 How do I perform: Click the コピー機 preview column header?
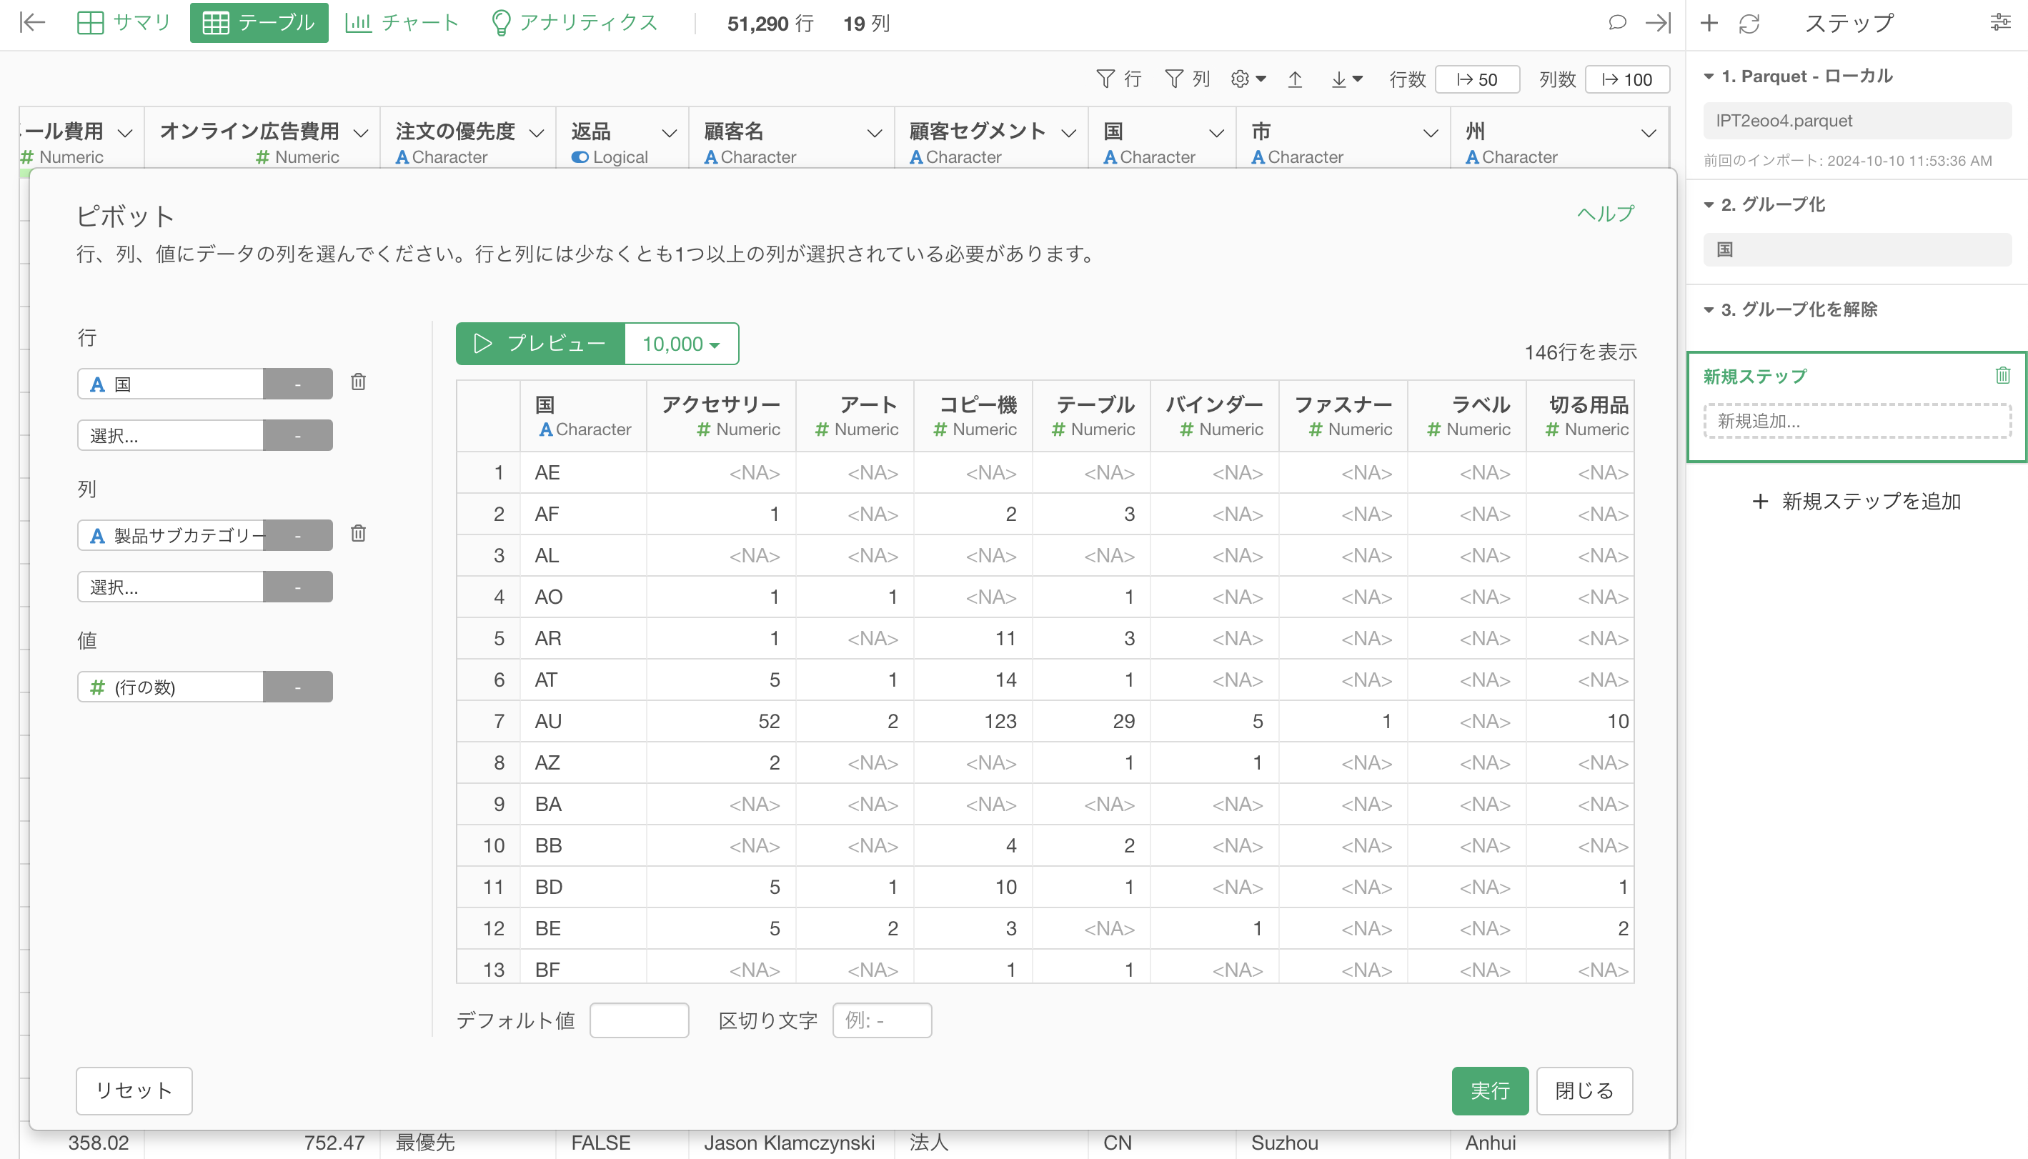[974, 416]
